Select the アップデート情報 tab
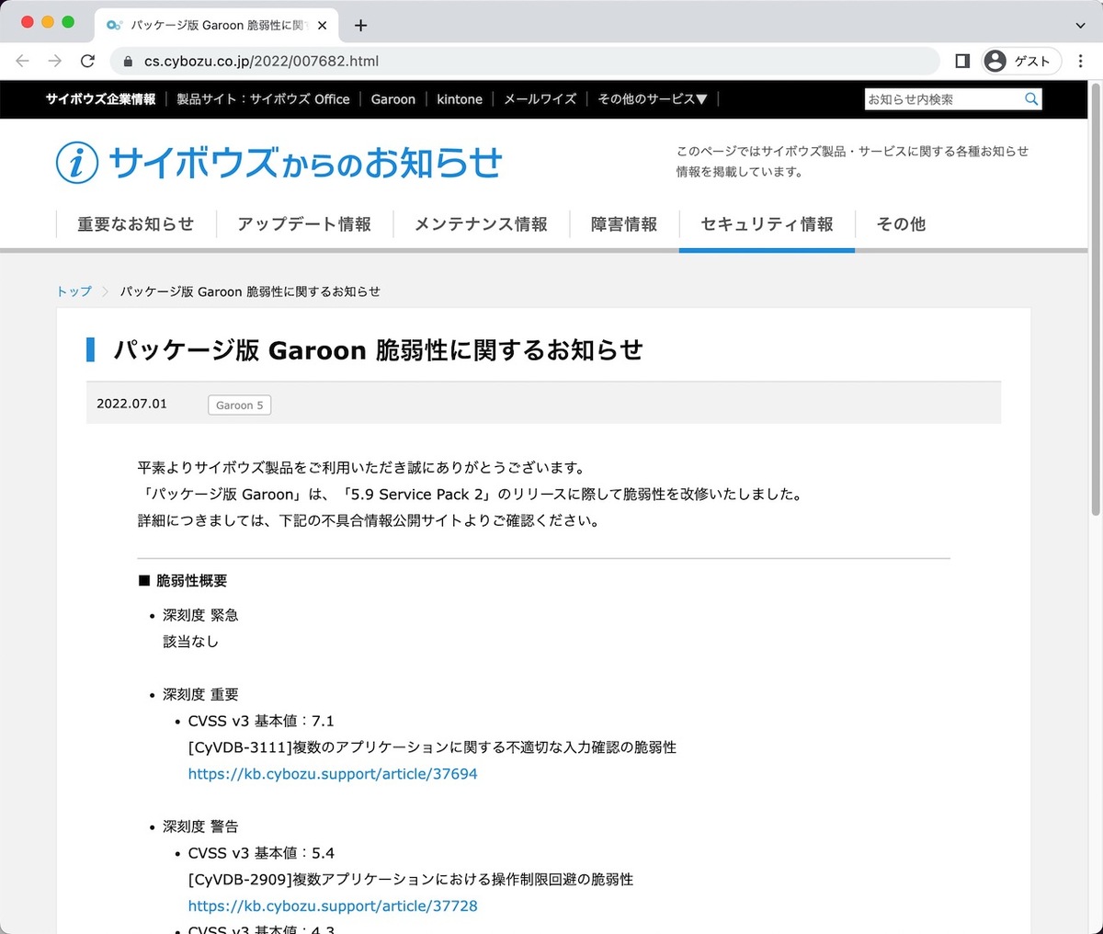1103x934 pixels. tap(304, 224)
